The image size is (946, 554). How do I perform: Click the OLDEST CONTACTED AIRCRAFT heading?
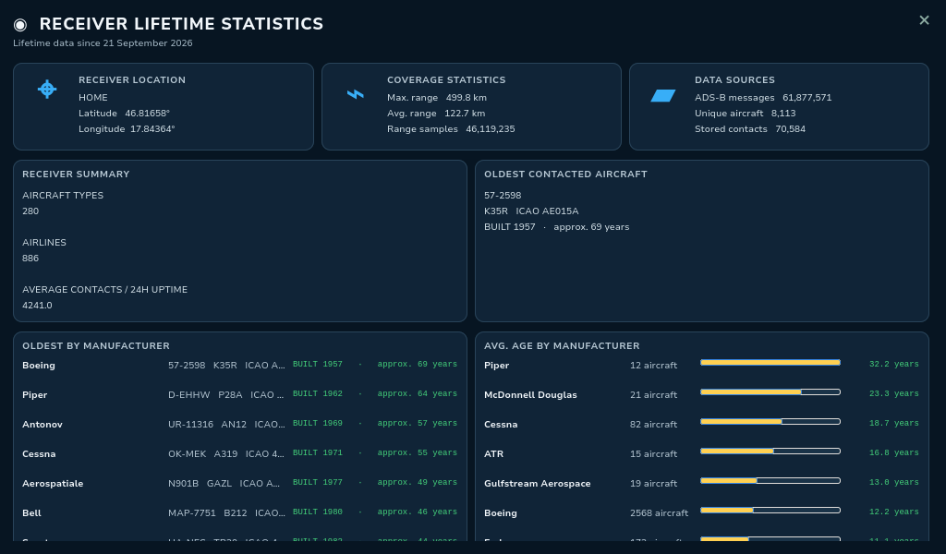pyautogui.click(x=565, y=175)
